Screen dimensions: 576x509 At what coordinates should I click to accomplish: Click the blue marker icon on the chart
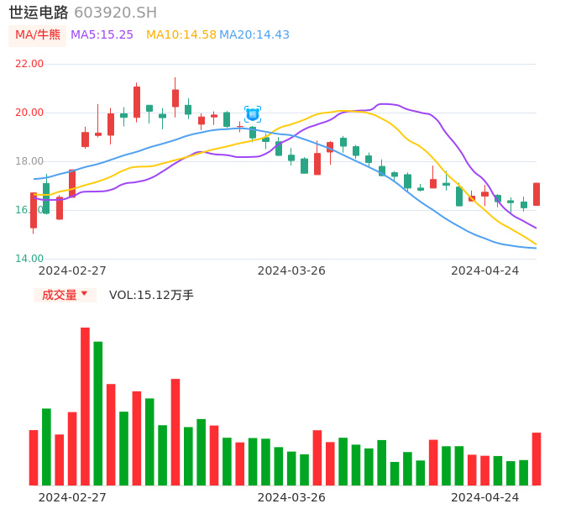click(x=253, y=114)
